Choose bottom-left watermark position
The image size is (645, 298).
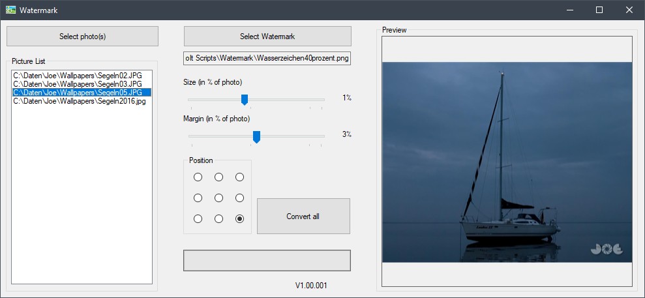click(198, 218)
